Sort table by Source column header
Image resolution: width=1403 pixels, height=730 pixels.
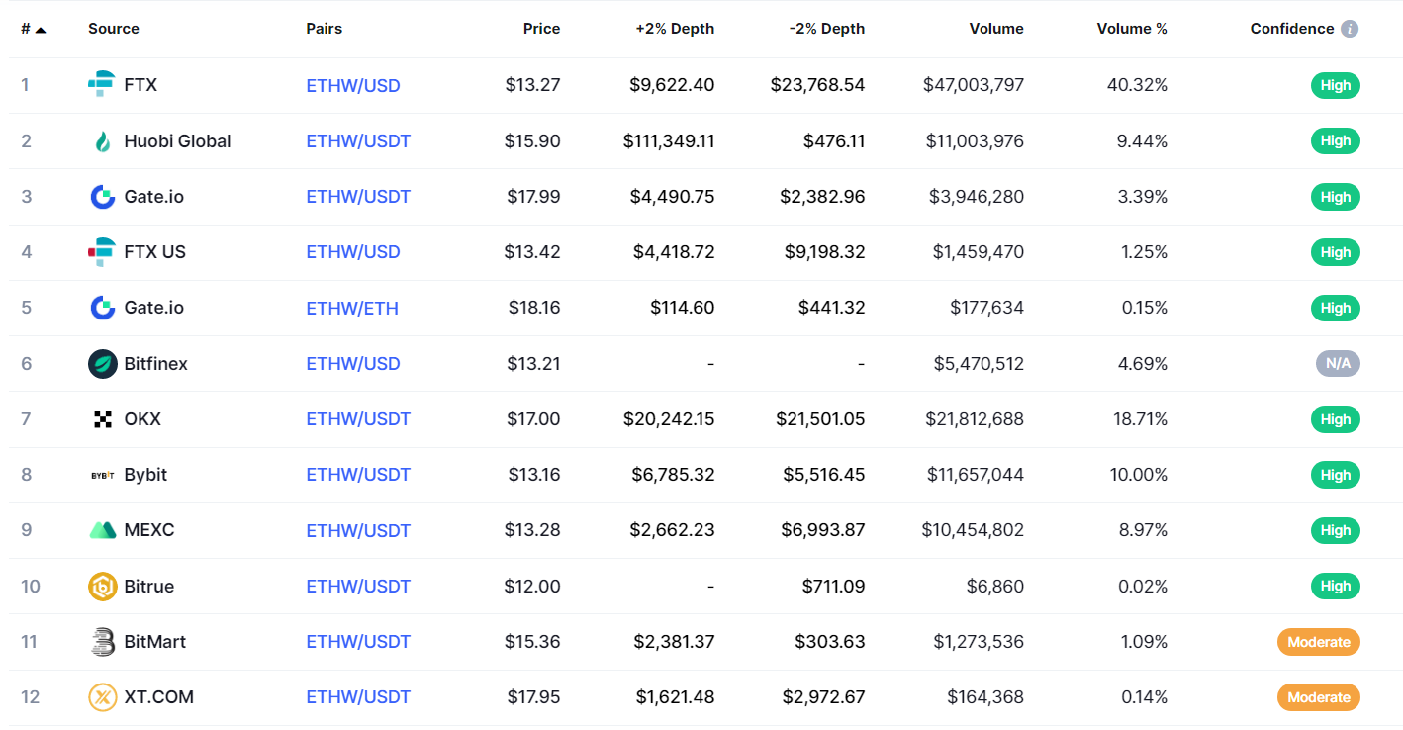pos(114,29)
